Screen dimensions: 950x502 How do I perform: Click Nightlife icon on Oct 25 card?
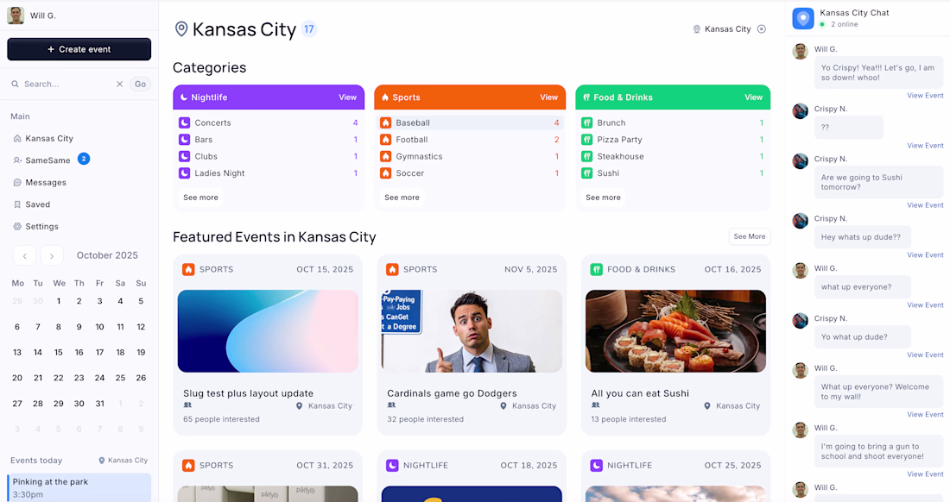[596, 465]
